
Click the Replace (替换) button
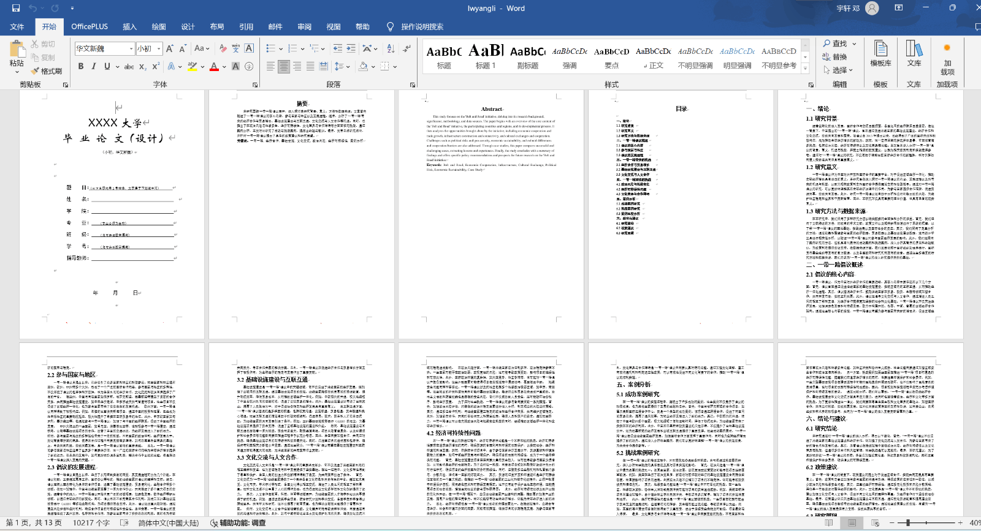coord(835,57)
